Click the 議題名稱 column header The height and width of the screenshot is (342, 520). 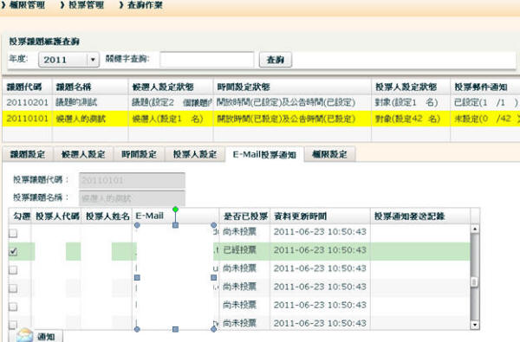pyautogui.click(x=90, y=87)
